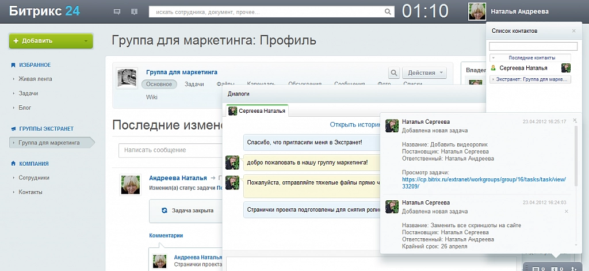The width and height of the screenshot is (589, 271).
Task: Click the timestamp 23.04.2012 16:24:03
Action: (x=544, y=203)
